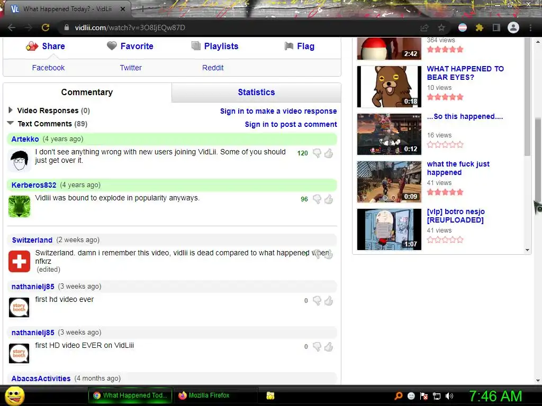Open the browser three-dot menu
This screenshot has height=406, width=542.
click(x=530, y=27)
